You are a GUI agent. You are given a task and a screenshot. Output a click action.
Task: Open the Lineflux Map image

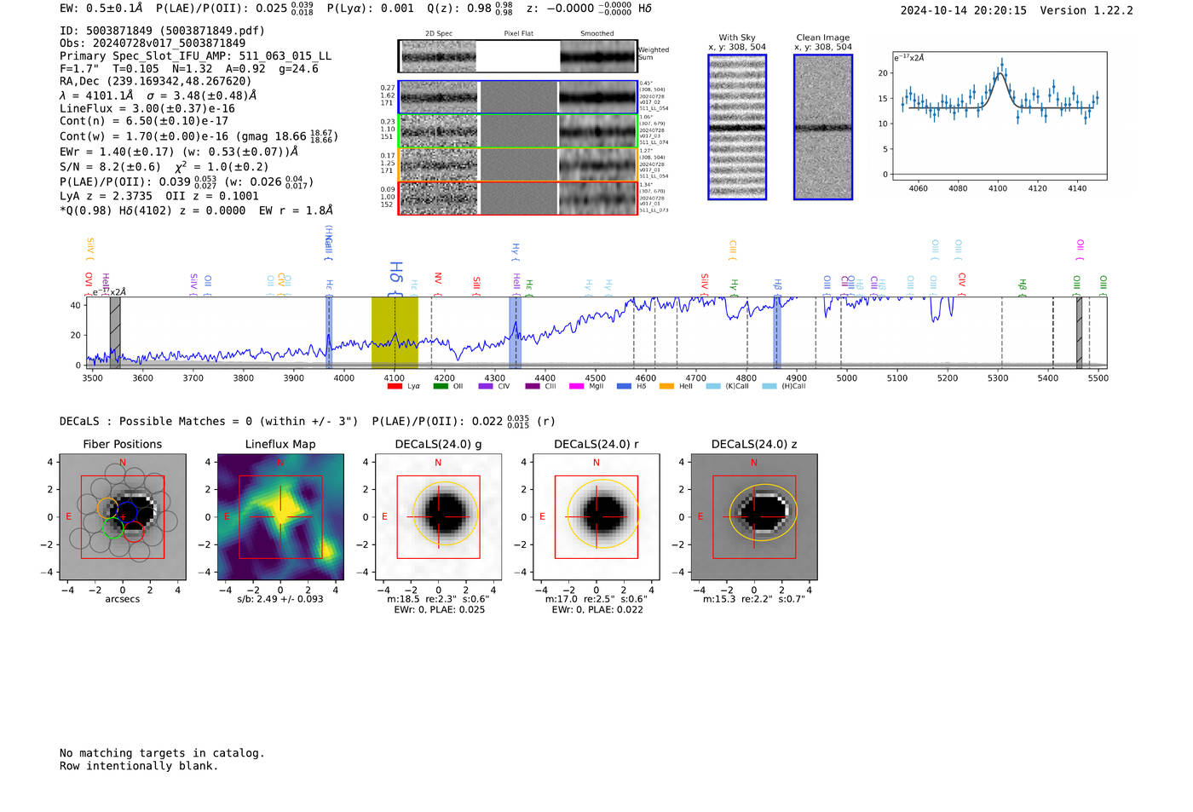tap(280, 517)
